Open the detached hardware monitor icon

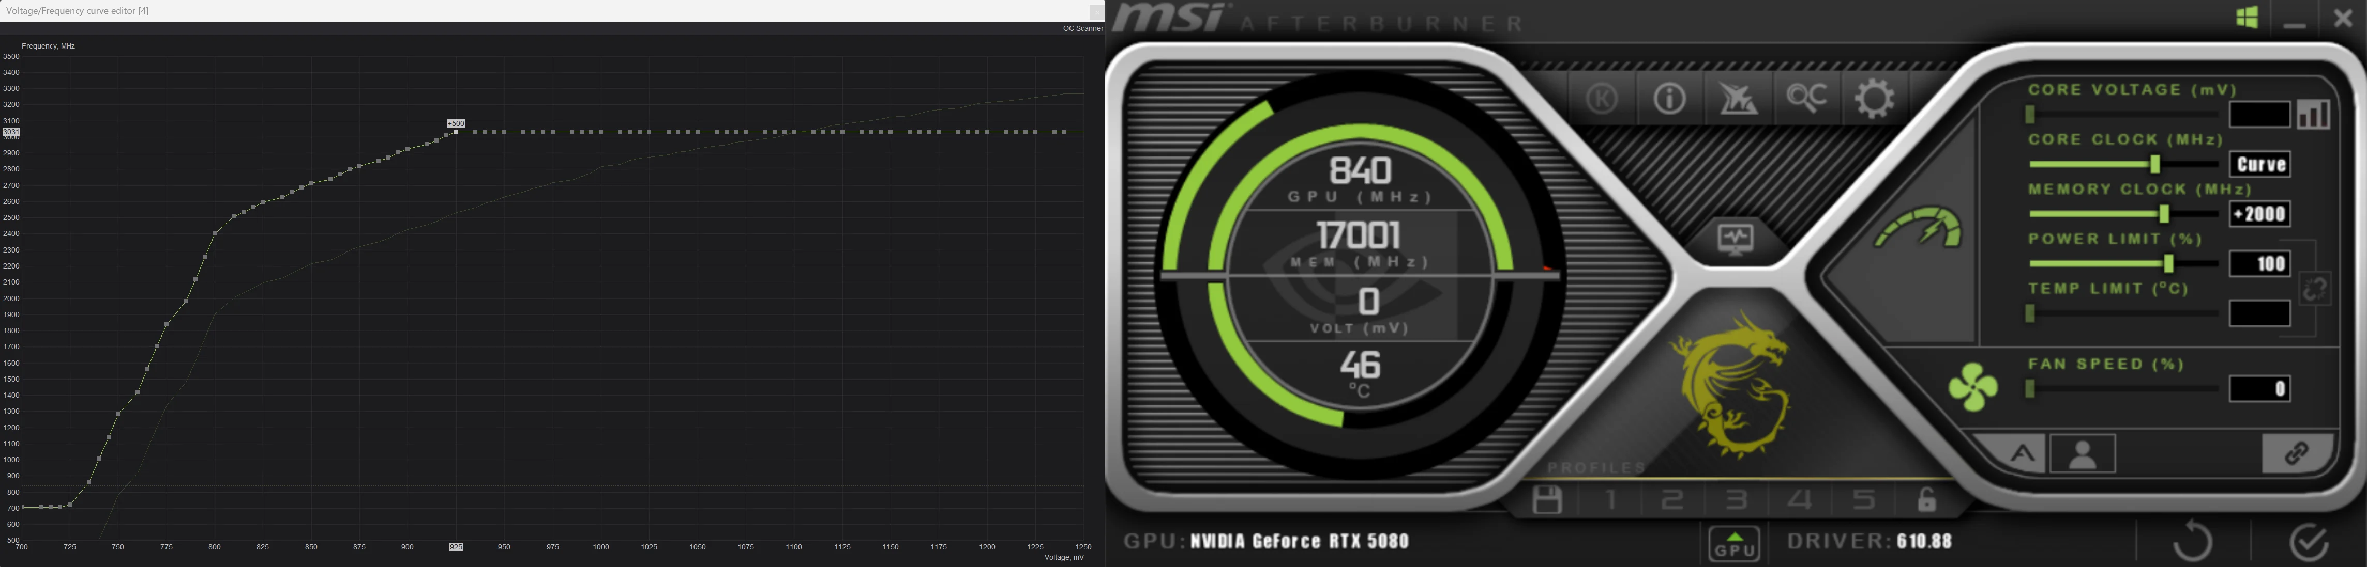pos(1736,239)
